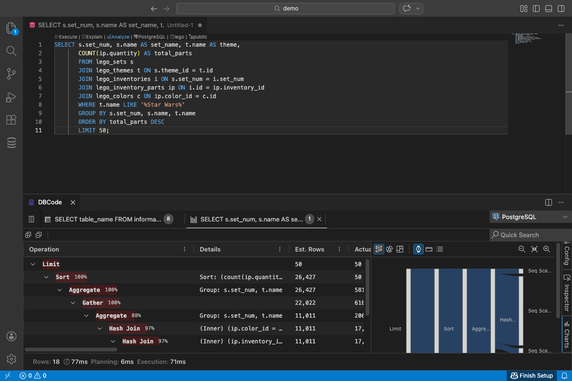Toggle the time (clock) metric in chart
Image resolution: width=572 pixels, height=381 pixels.
point(419,249)
